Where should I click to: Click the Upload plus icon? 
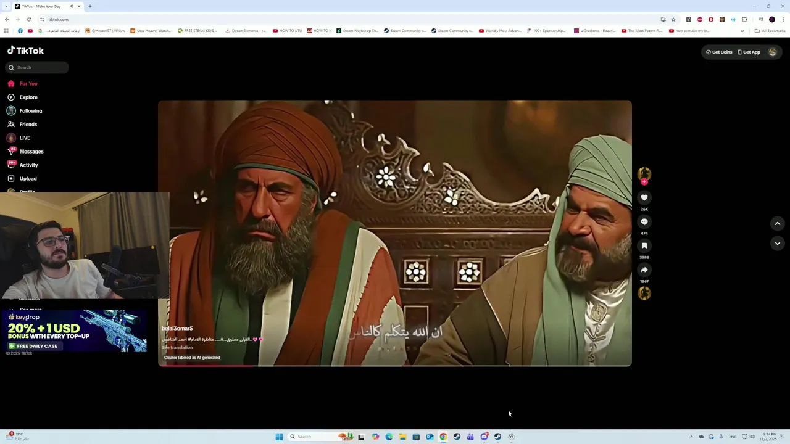11,179
